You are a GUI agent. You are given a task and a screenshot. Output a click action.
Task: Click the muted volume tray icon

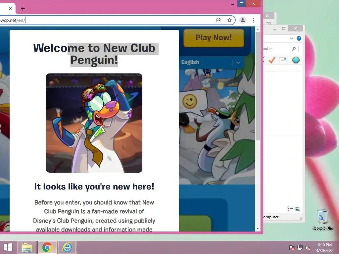tap(308, 248)
